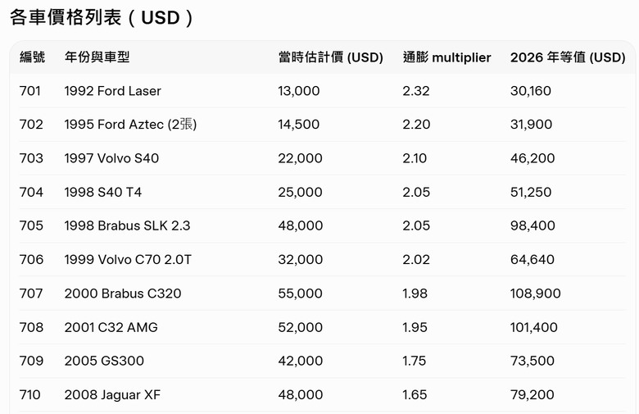Click the 各車價格列表 (USD) title
This screenshot has height=414, width=639.
click(102, 17)
